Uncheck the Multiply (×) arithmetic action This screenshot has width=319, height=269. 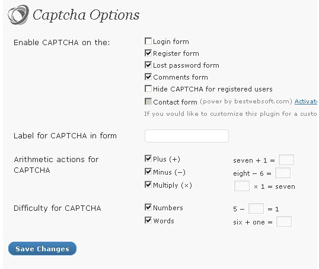click(148, 185)
